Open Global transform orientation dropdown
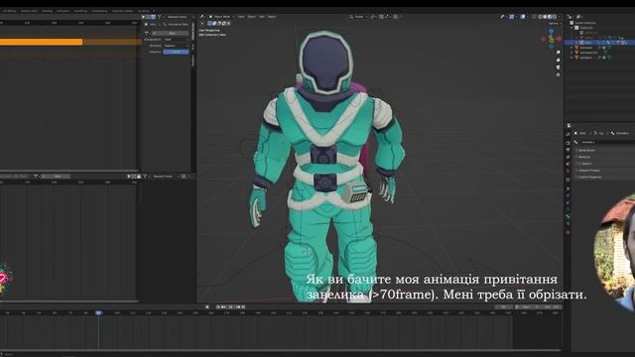This screenshot has width=635, height=357. pos(359,17)
